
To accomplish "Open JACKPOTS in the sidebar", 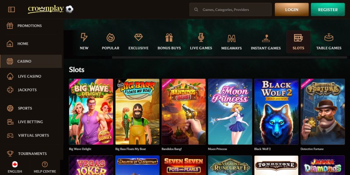I will click(x=27, y=90).
